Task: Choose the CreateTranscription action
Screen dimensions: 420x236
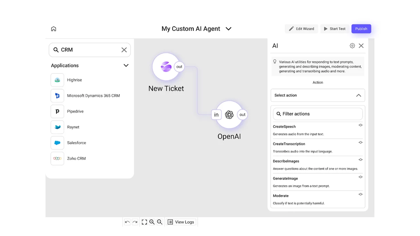Action: [x=318, y=148]
